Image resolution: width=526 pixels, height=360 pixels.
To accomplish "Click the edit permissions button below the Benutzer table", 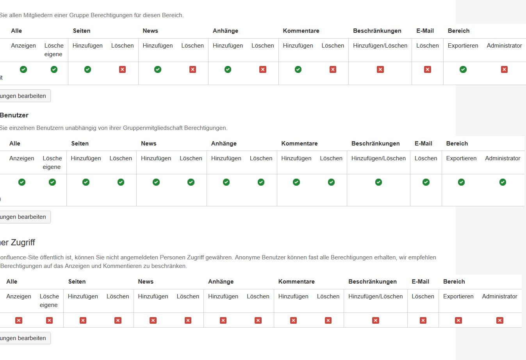I will (24, 217).
